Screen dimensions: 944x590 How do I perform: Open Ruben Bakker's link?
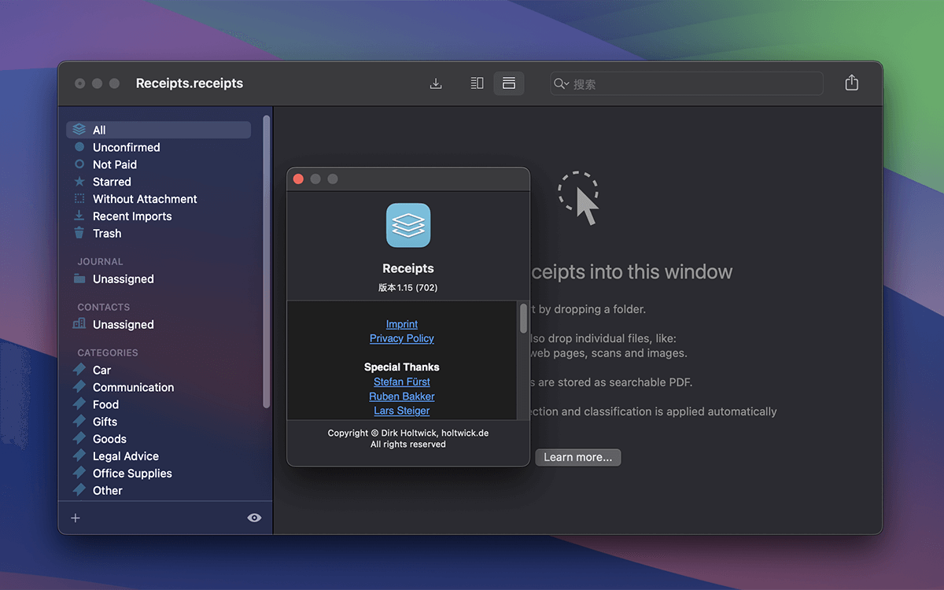pos(402,396)
